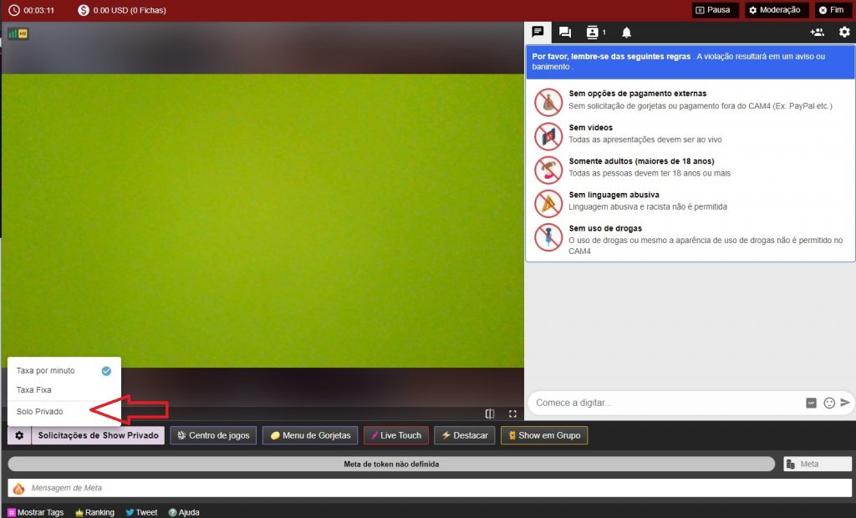
Task: Click the Comece a digitar chat field
Action: tap(665, 403)
